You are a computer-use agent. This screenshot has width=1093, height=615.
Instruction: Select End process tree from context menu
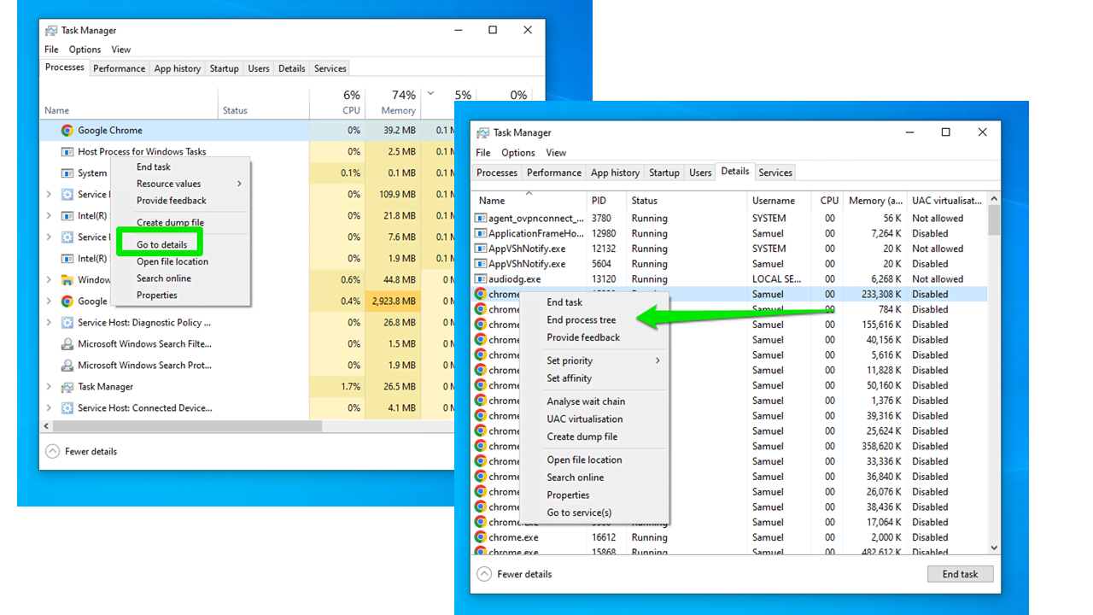tap(581, 320)
